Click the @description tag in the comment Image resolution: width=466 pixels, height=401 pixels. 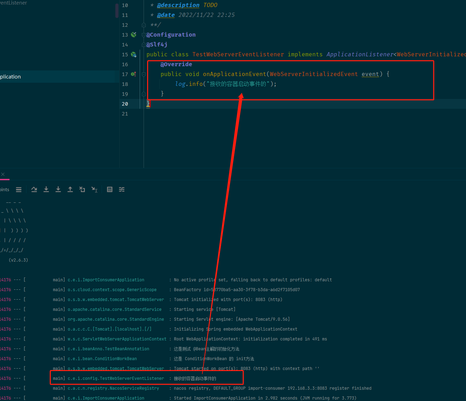pos(178,5)
